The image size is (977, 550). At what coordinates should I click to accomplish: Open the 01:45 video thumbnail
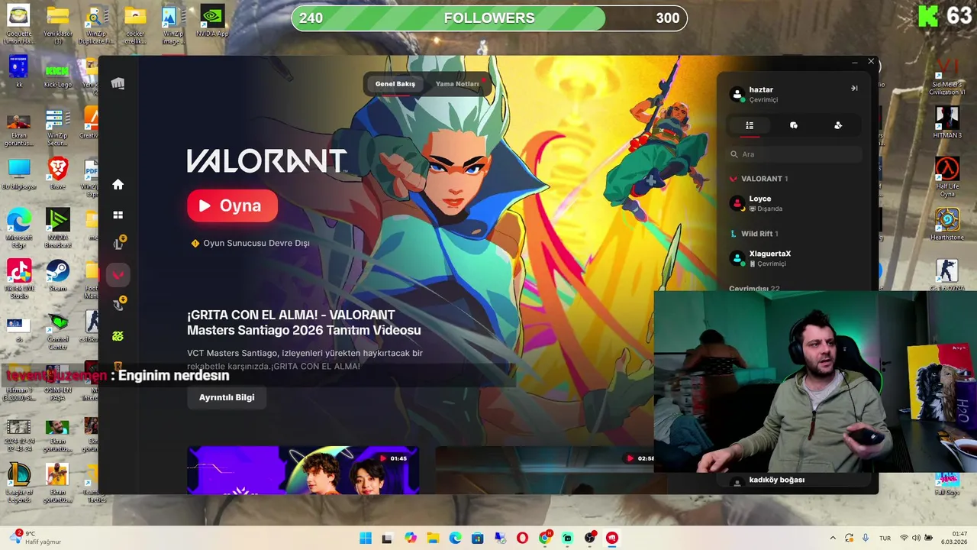303,470
